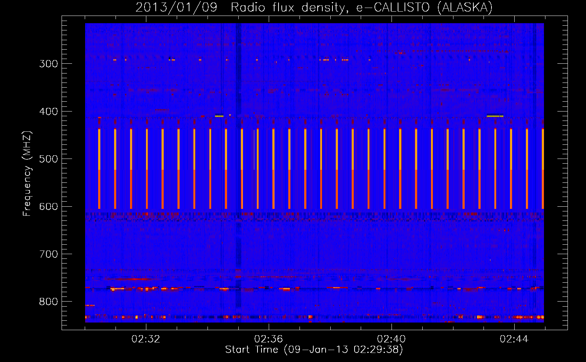This screenshot has height=362, width=586.
Task: Click the 600 frequency tick label
Action: click(x=49, y=207)
